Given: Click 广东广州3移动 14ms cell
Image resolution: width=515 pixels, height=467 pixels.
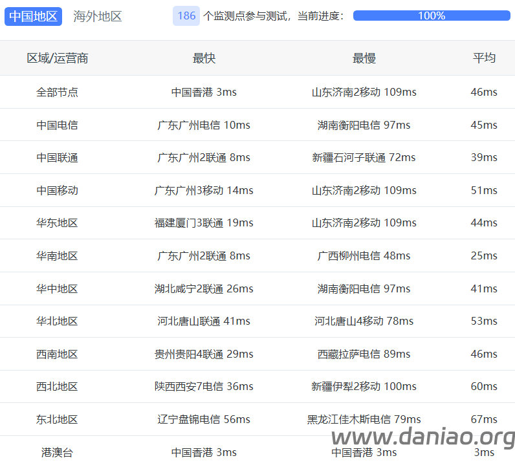Looking at the screenshot, I should [x=204, y=190].
